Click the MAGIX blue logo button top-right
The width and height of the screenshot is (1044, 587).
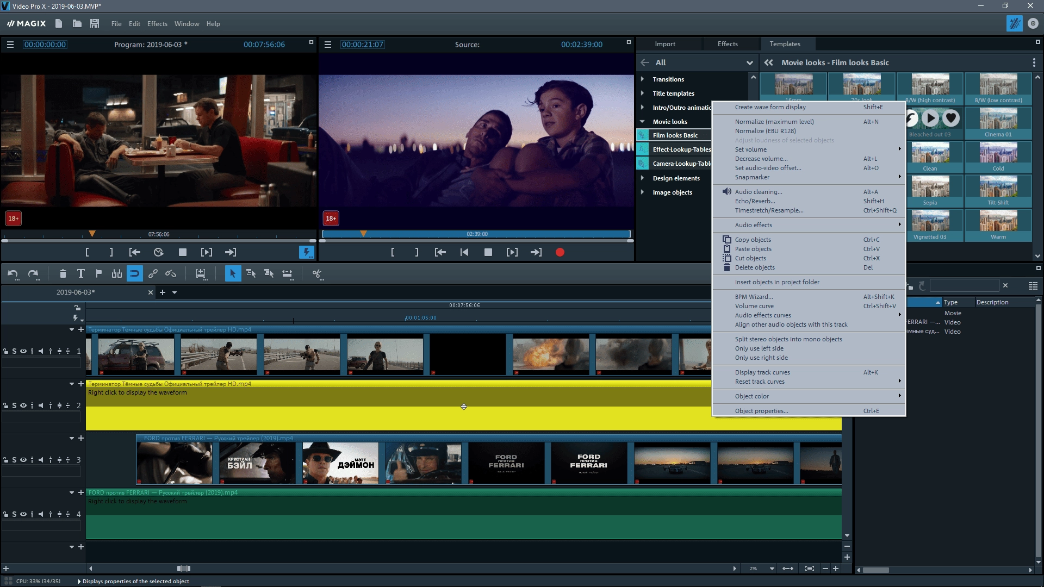[1014, 23]
